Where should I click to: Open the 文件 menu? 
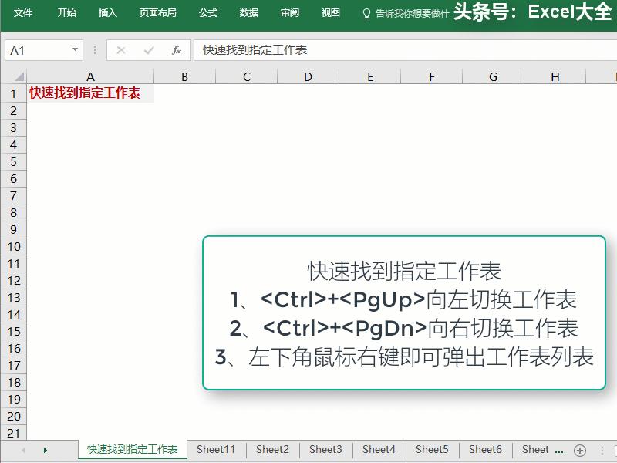pos(22,12)
